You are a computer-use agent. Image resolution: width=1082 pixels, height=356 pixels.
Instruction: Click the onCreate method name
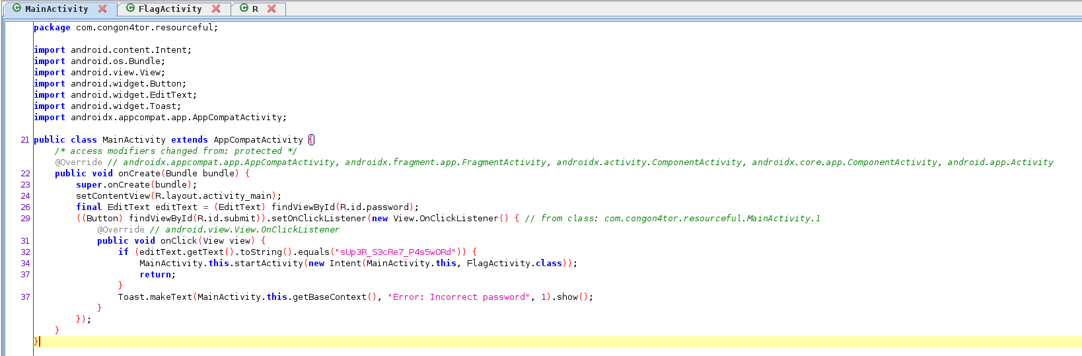(139, 173)
